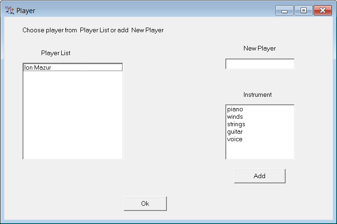Click blank space below voice in Instrument list
The width and height of the screenshot is (337, 224).
click(259, 151)
